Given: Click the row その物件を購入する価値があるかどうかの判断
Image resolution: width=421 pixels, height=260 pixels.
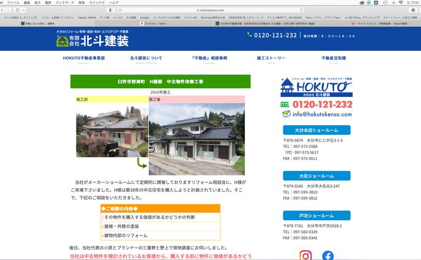Looking at the screenshot, I should (160, 217).
